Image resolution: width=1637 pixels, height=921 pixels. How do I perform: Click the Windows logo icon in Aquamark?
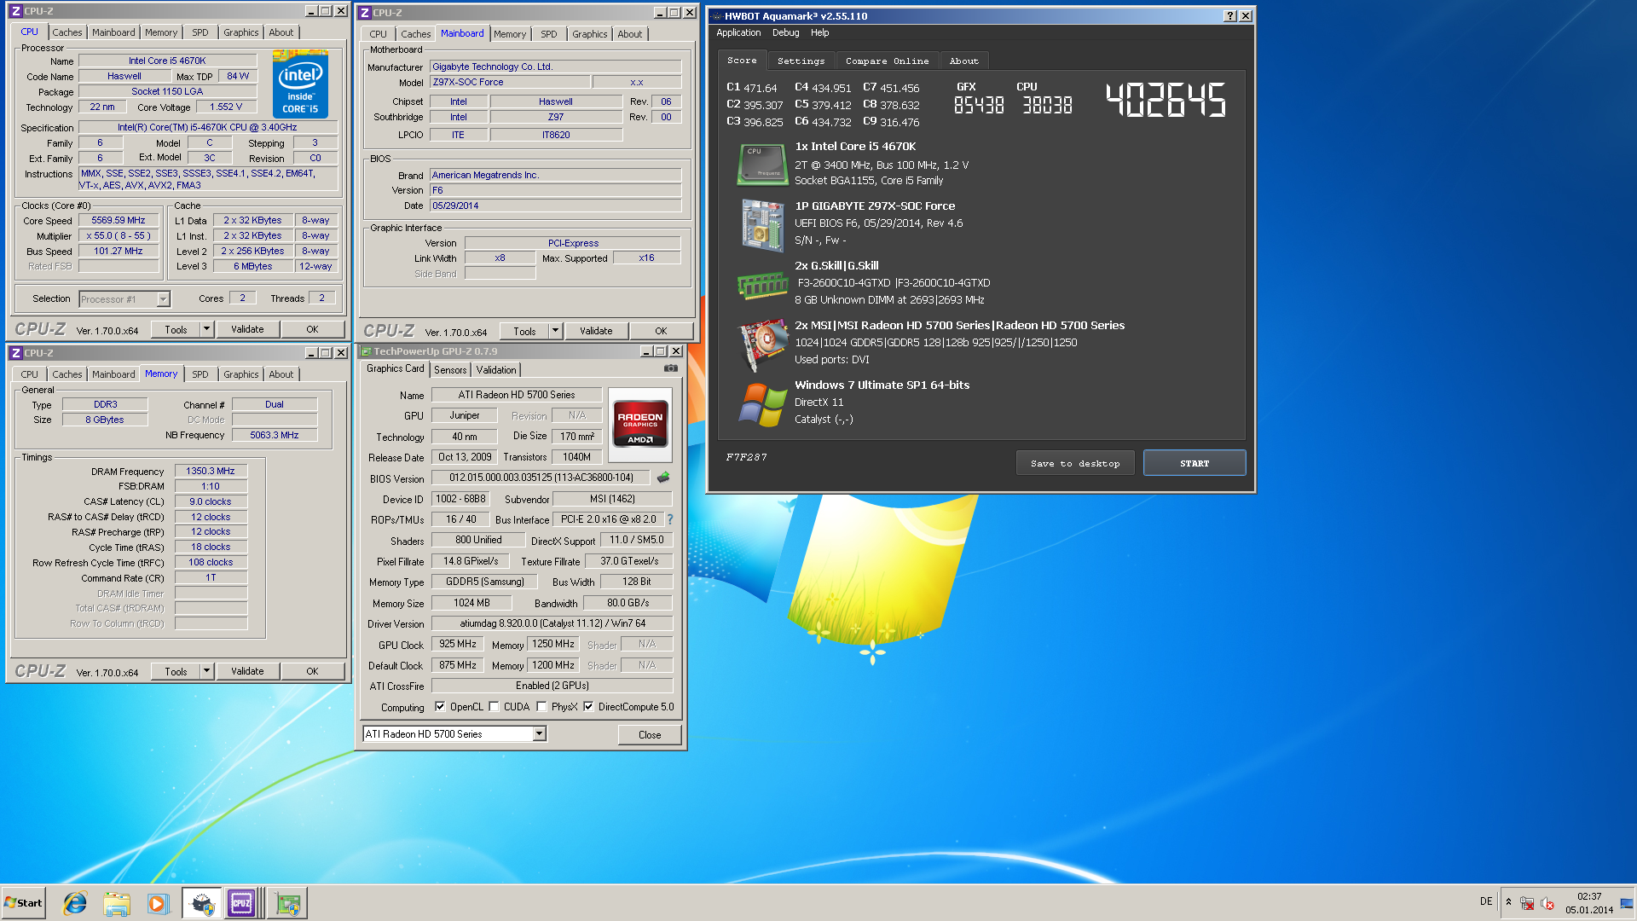(762, 404)
